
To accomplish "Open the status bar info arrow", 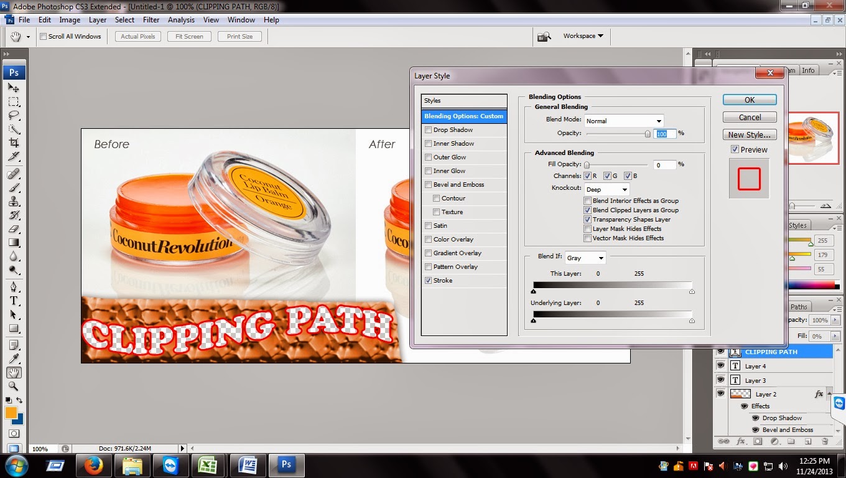I will point(182,448).
